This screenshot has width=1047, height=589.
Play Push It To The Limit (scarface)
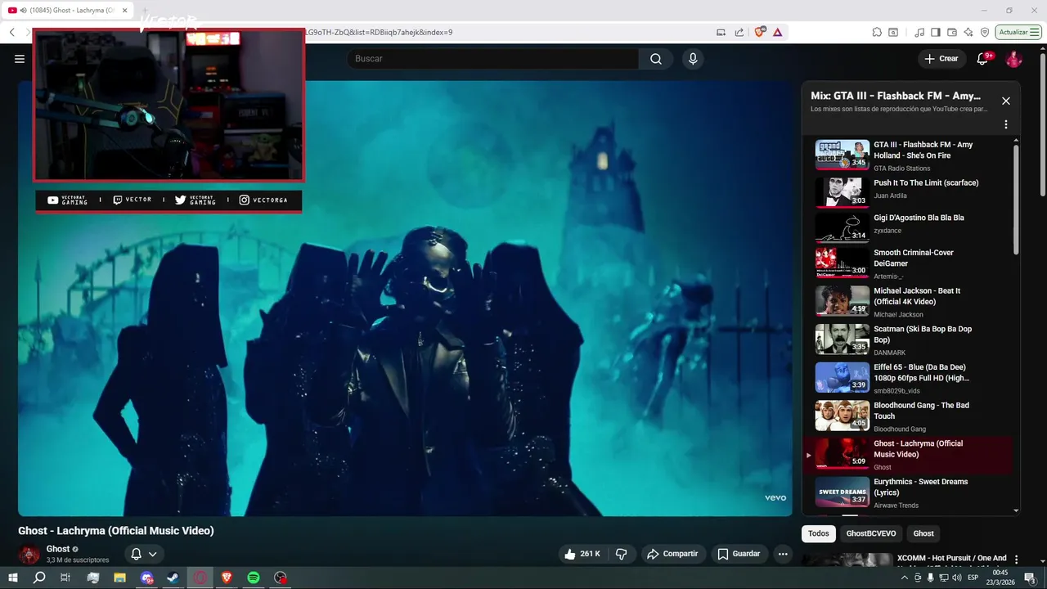click(906, 192)
